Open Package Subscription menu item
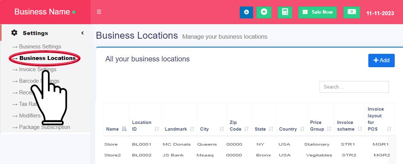Image resolution: width=403 pixels, height=164 pixels. pyautogui.click(x=44, y=127)
